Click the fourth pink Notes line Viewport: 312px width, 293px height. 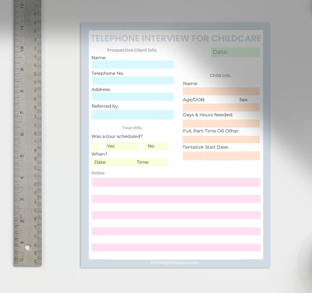(176, 231)
